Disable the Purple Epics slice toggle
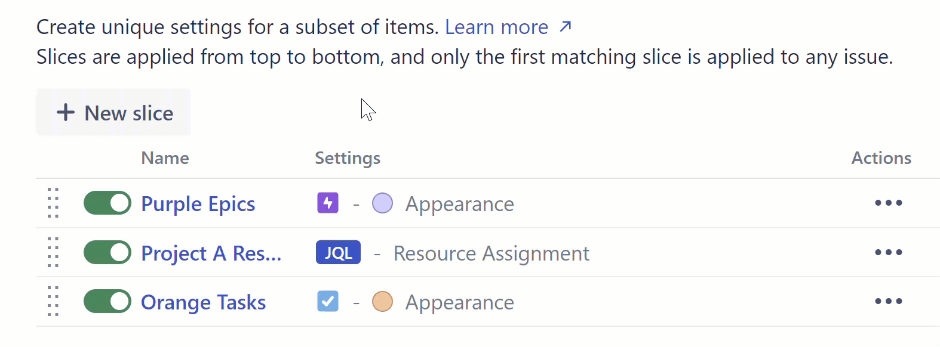The height and width of the screenshot is (347, 940). coord(107,203)
